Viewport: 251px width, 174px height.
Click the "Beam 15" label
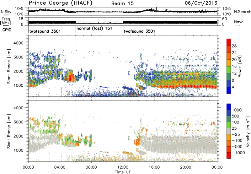(122, 3)
